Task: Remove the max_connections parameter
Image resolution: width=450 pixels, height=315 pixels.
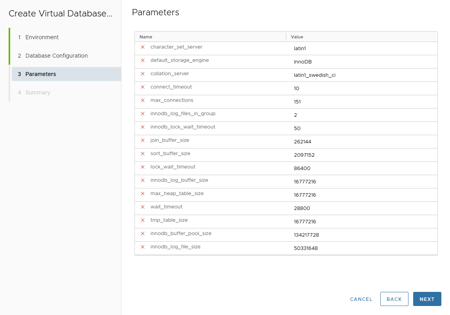Action: tap(143, 100)
